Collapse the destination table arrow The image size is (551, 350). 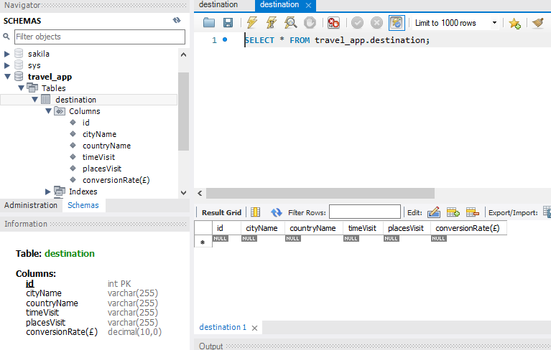[x=34, y=100]
